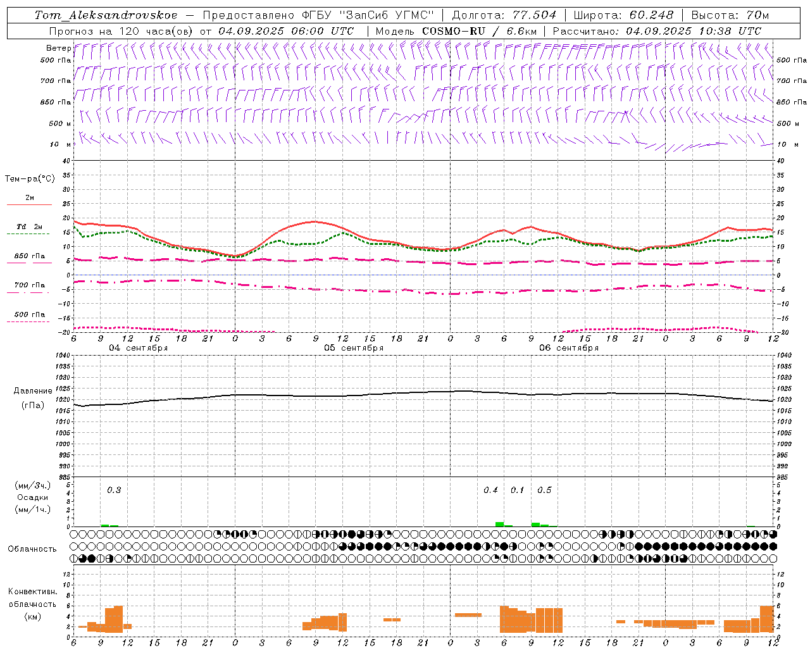Select the '06 сентября' date label
810x648 pixels.
(x=569, y=348)
